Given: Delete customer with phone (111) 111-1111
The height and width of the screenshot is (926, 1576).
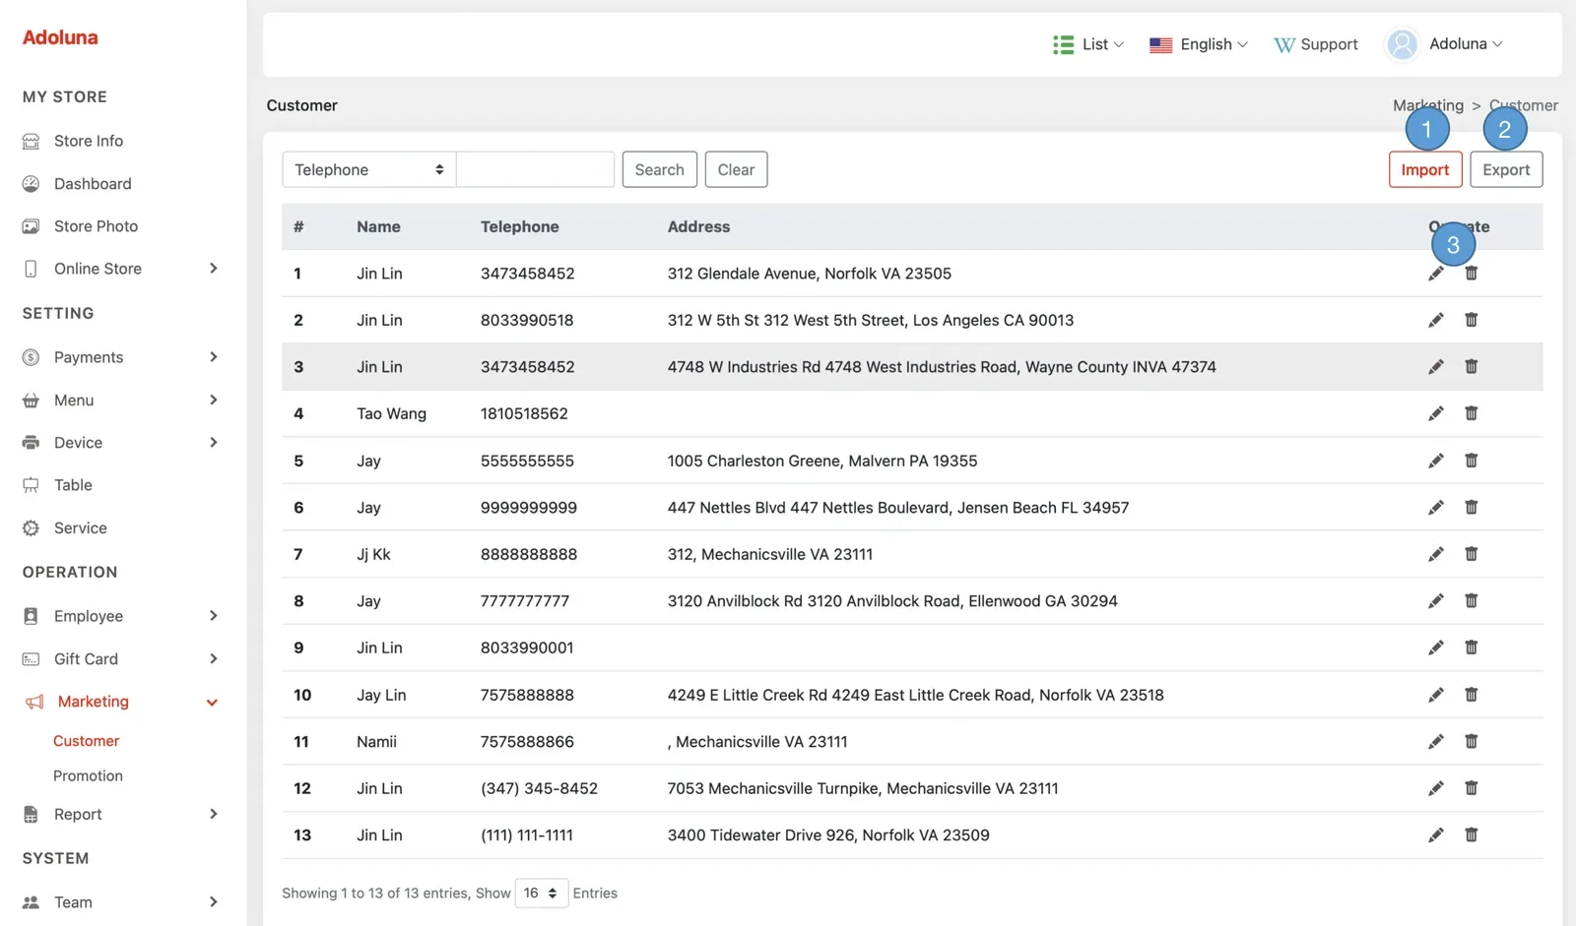Looking at the screenshot, I should pos(1472,835).
